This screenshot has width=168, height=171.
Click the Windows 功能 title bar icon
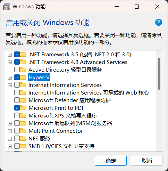pyautogui.click(x=7, y=7)
